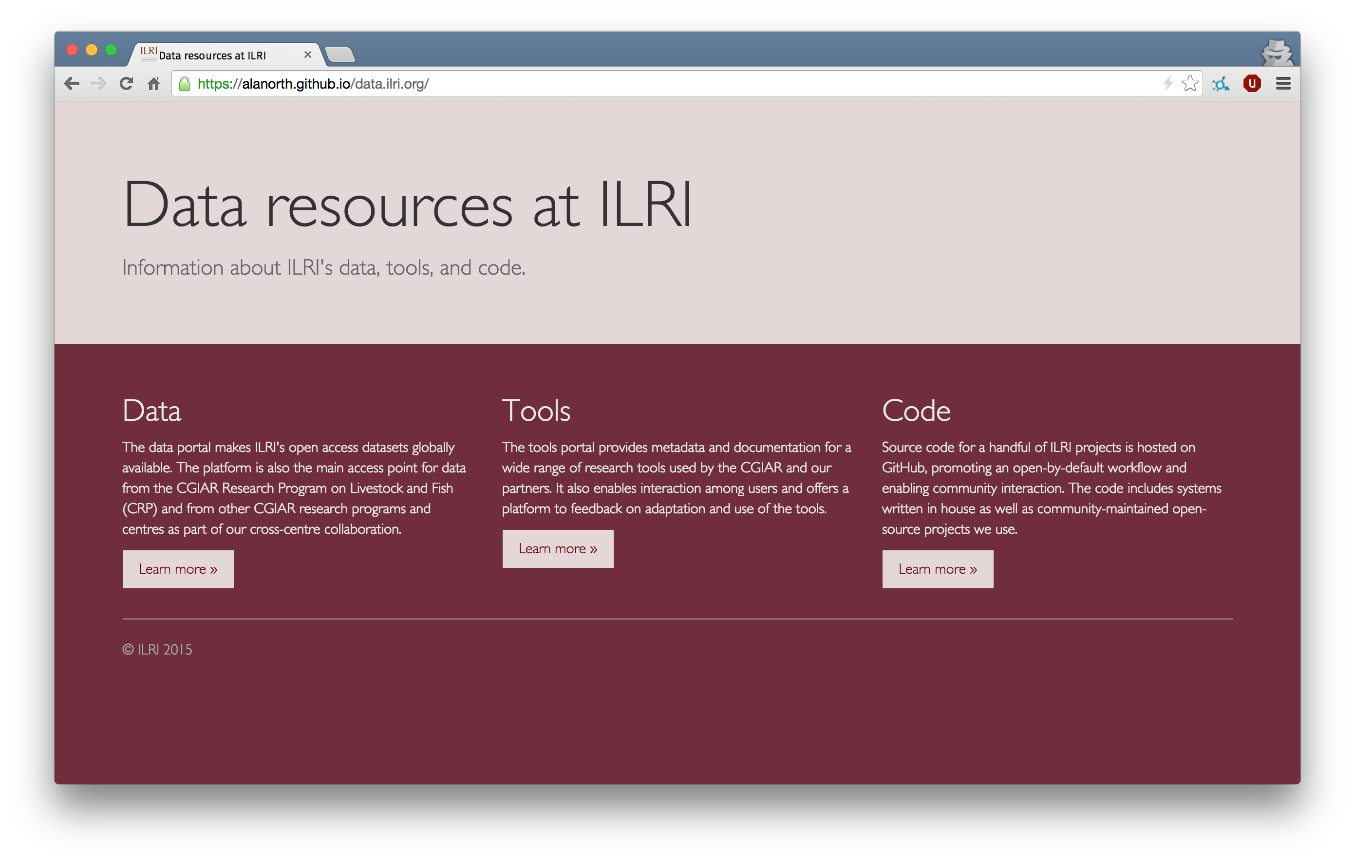Image resolution: width=1355 pixels, height=862 pixels.
Task: Click the browser forward arrow
Action: (98, 84)
